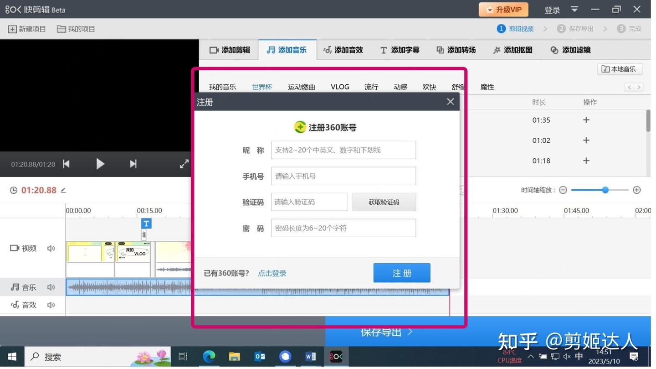Viewport: 656px width, 369px height.
Task: Open Outlook from taskbar
Action: (x=260, y=357)
